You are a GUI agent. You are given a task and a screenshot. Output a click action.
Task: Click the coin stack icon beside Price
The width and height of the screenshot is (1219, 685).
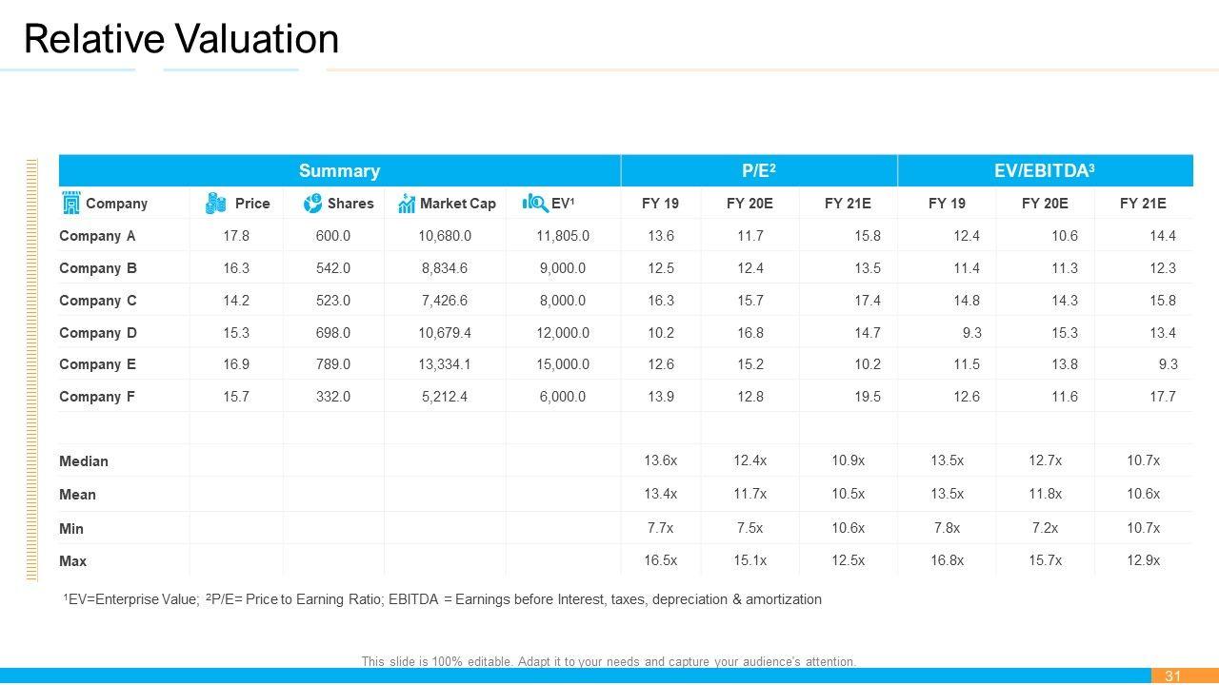pyautogui.click(x=216, y=203)
